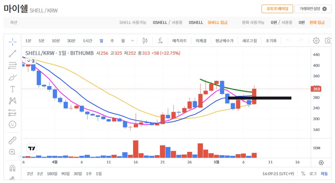The height and width of the screenshot is (183, 335).
Task: Switch to 1시간 interval
Action: coord(87,40)
